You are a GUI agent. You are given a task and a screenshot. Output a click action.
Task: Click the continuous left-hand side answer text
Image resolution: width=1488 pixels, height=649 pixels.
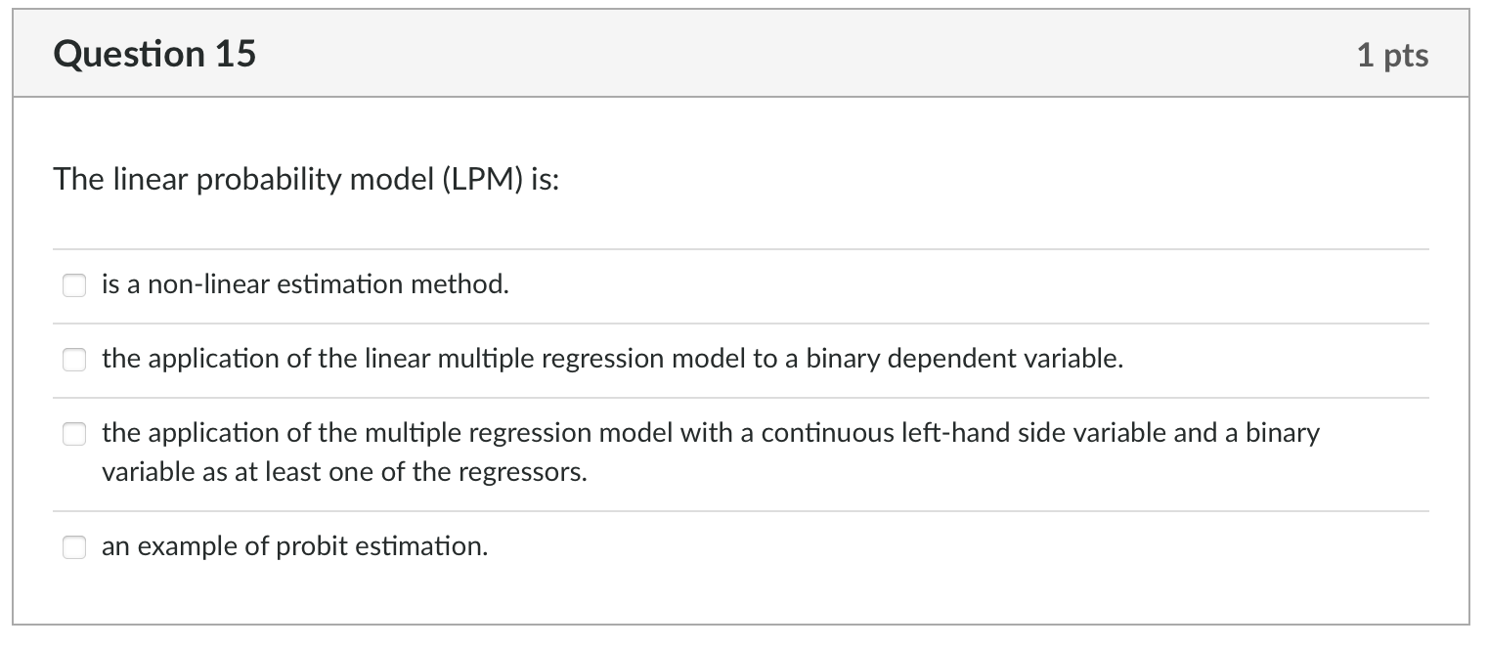pos(711,433)
